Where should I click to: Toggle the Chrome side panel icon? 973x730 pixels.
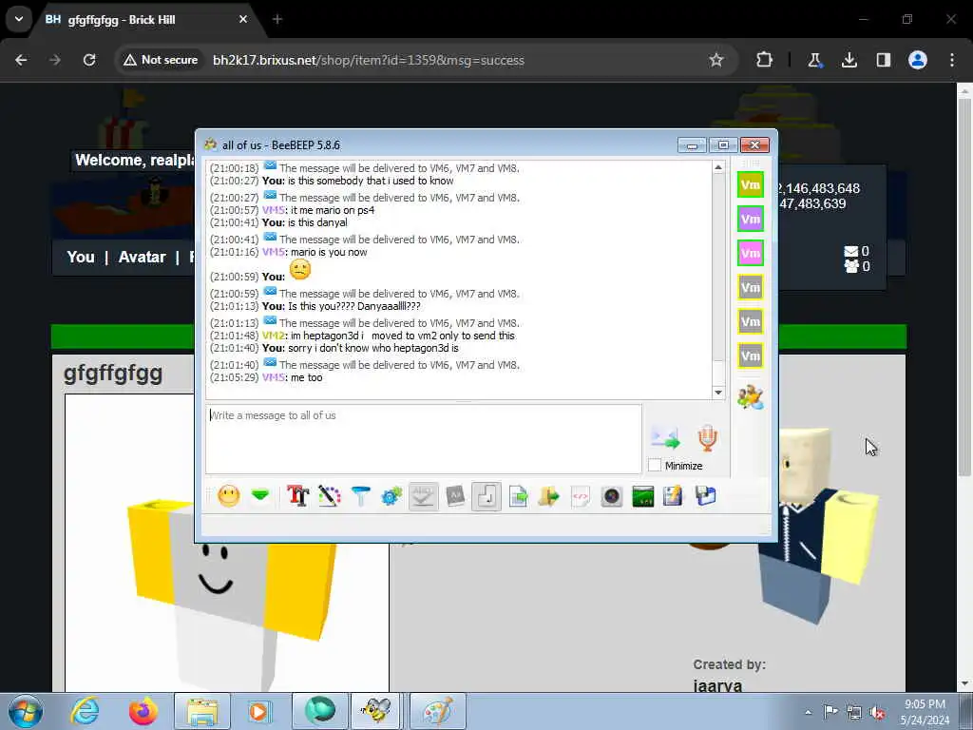(x=883, y=60)
